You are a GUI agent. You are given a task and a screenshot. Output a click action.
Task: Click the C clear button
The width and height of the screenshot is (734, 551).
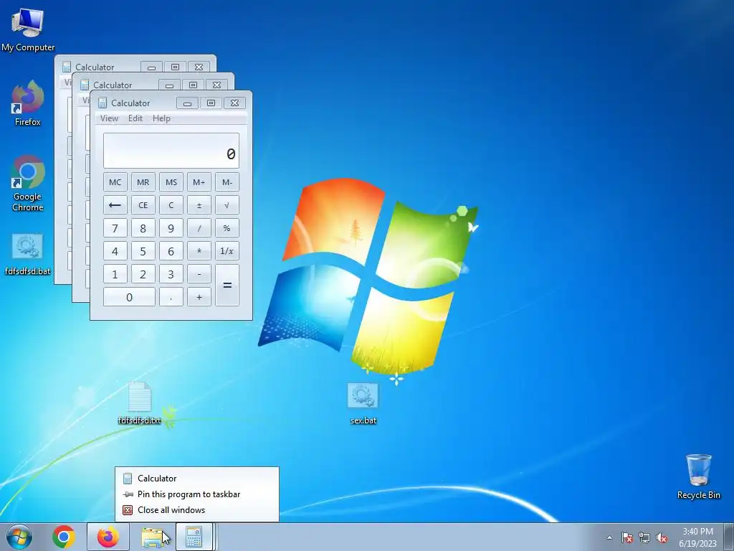coord(171,205)
